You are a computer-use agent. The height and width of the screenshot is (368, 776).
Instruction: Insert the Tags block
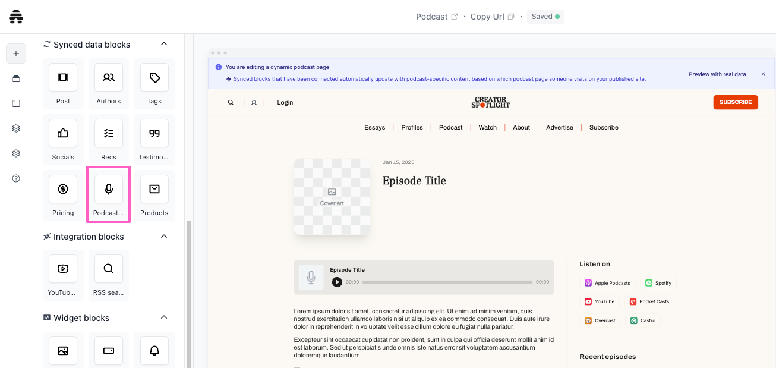[x=154, y=78]
